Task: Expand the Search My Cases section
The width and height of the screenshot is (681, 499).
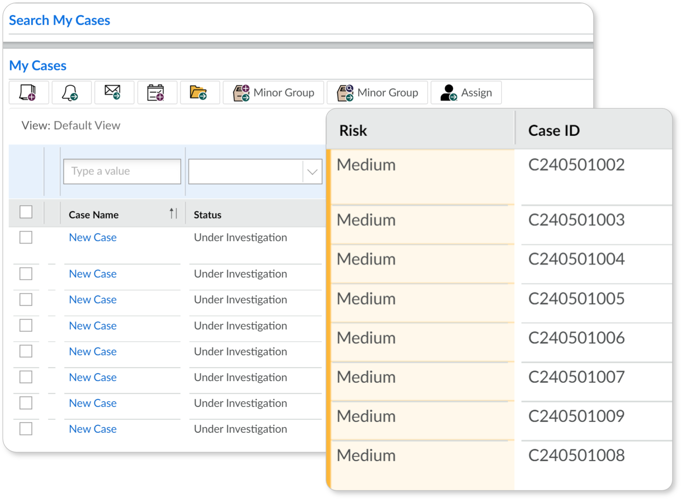Action: click(x=59, y=21)
